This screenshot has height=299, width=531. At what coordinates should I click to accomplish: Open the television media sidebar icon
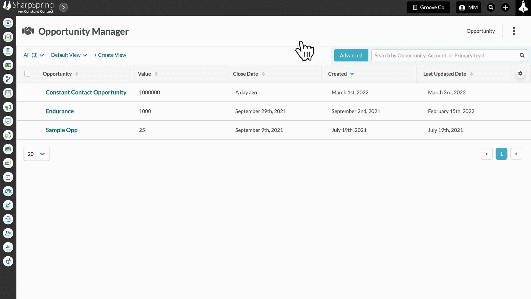point(8,149)
